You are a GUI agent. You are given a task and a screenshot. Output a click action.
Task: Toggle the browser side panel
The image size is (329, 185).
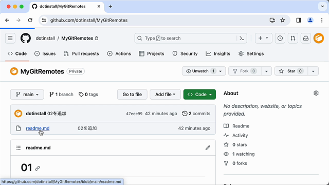pos(299,20)
